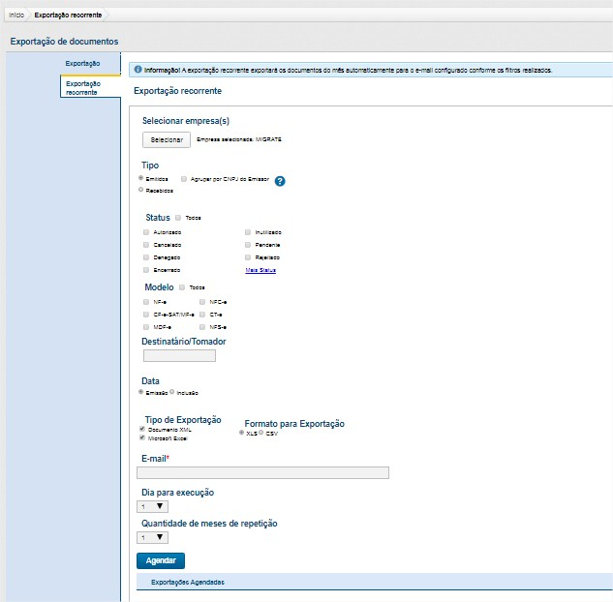Image resolution: width=613 pixels, height=602 pixels.
Task: Select all statuses with the Todos checkbox
Action: (179, 218)
